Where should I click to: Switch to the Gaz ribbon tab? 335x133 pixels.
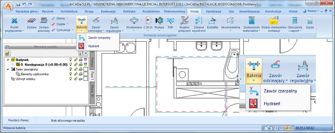(231, 11)
